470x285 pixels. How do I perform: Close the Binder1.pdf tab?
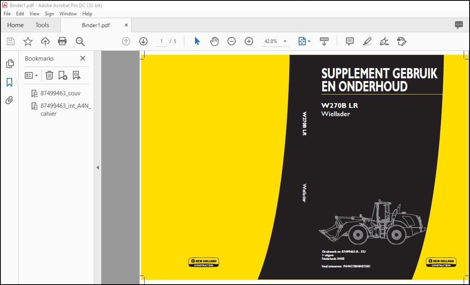tap(126, 25)
